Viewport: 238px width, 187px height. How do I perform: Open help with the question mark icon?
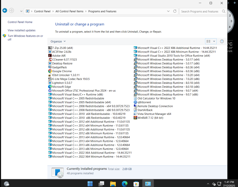tap(222, 41)
